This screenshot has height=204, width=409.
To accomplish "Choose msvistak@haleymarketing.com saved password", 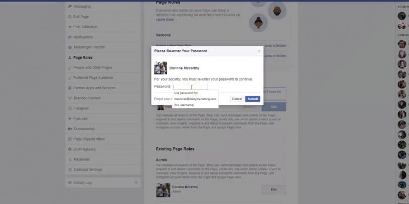I will click(x=195, y=99).
